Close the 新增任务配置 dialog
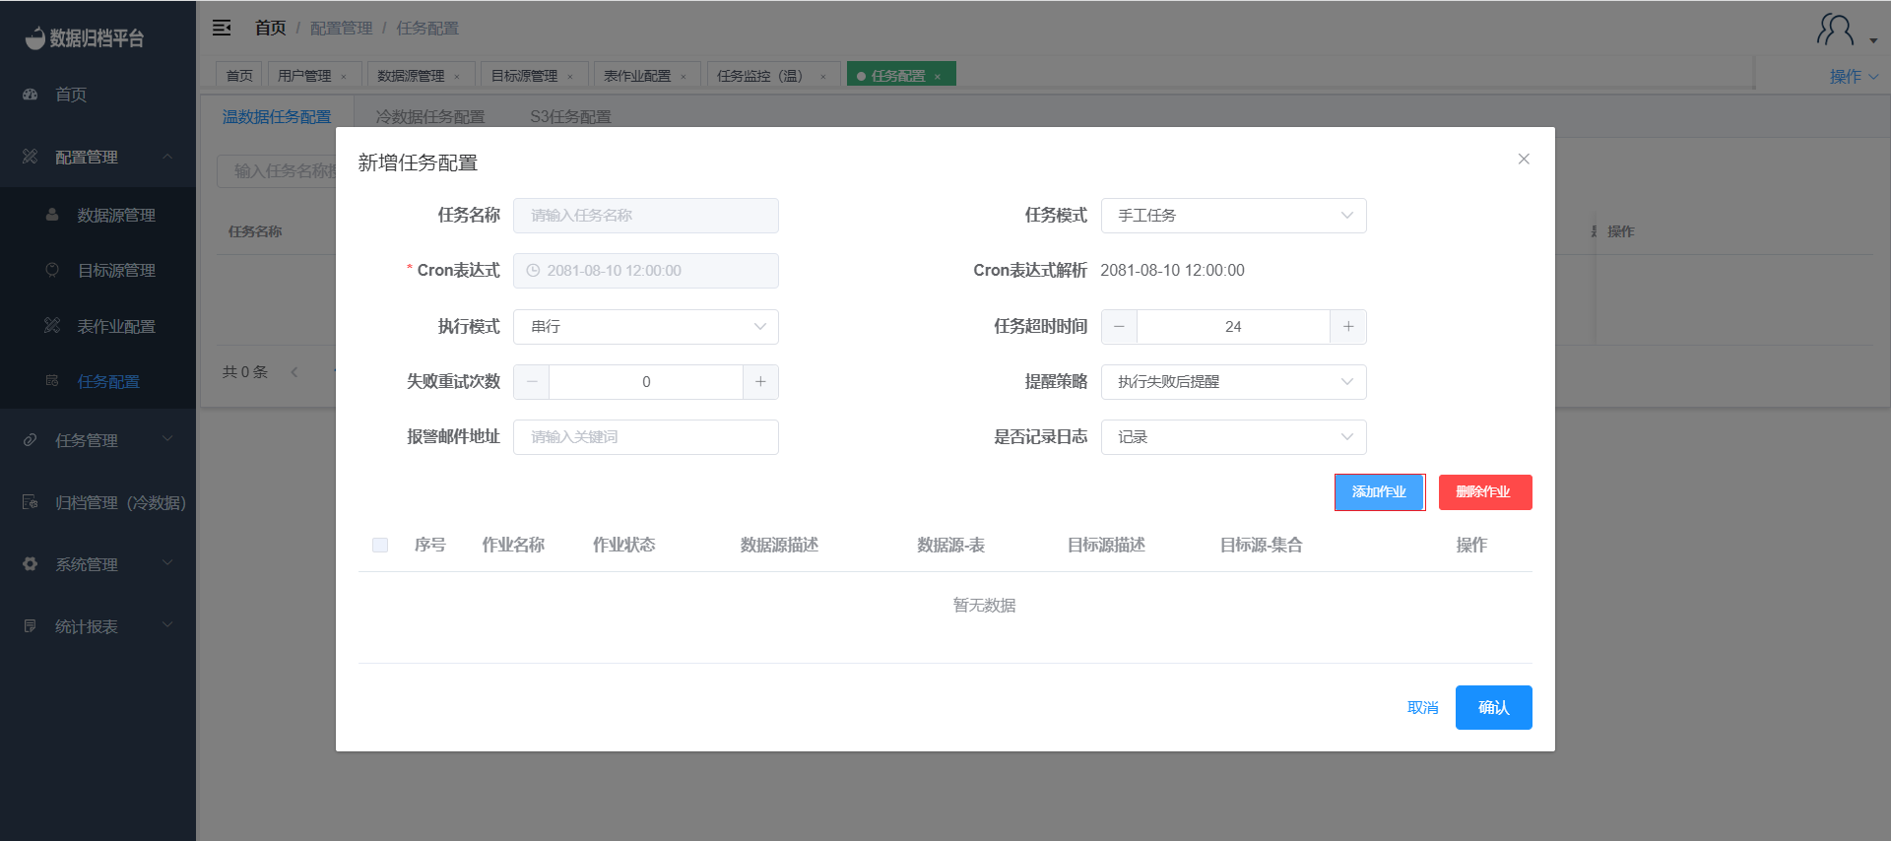Viewport: 1891px width, 841px height. click(1524, 159)
